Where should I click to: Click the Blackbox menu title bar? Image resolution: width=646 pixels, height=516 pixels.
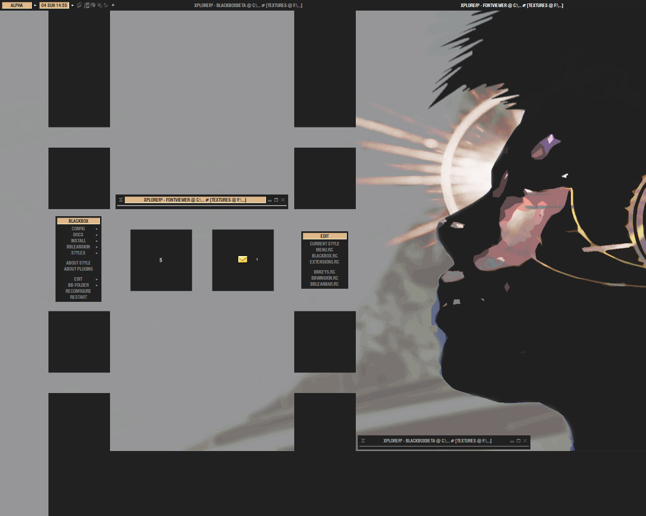click(78, 221)
